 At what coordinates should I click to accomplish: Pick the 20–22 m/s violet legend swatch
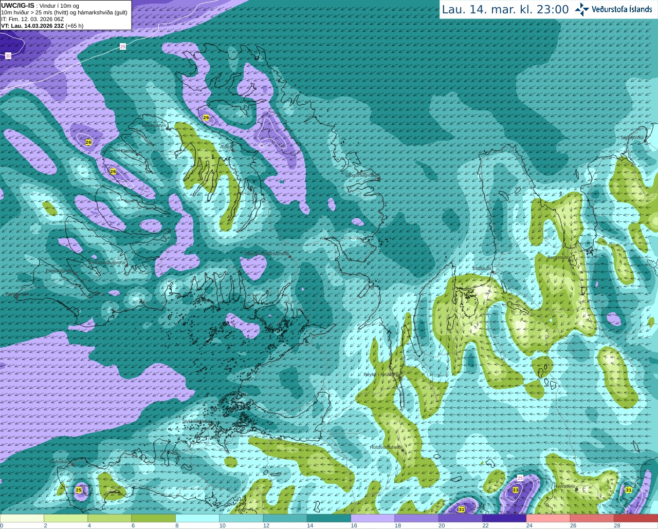[461, 518]
